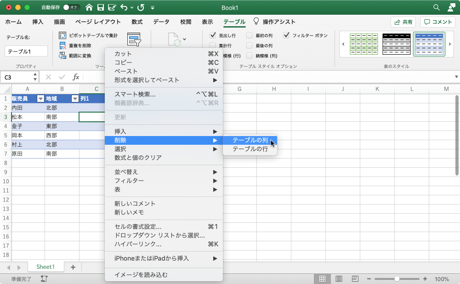The height and width of the screenshot is (284, 460).
Task: Open the 販売員 filter dropdown
Action: coord(40,99)
